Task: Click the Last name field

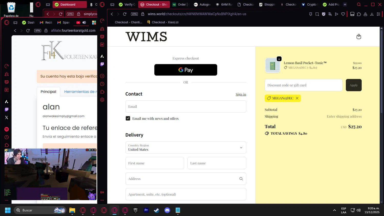Action: [217, 163]
